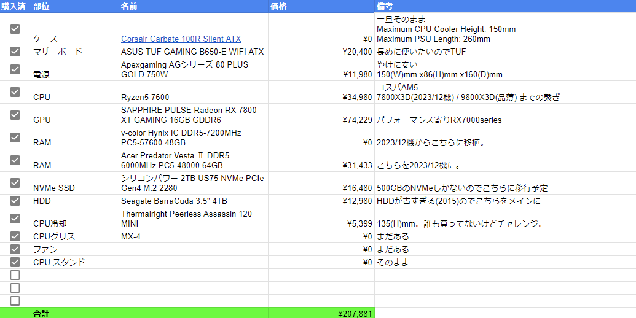The image size is (636, 318).
Task: Toggle the CPUグリス row checkbox
Action: click(15, 236)
